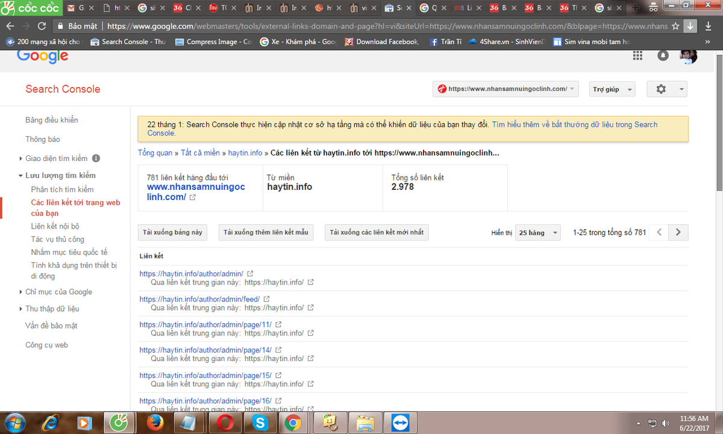The height and width of the screenshot is (434, 723).
Task: Click the taskbar clock showing 11:56 AM
Action: click(694, 423)
